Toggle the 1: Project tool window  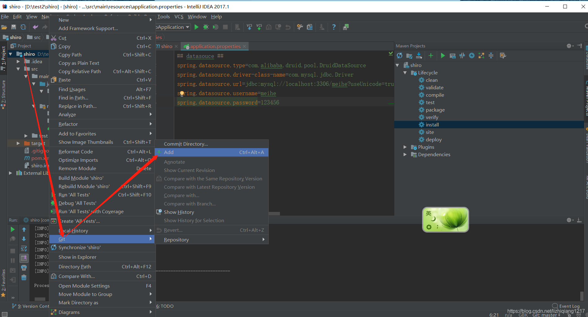[3, 58]
